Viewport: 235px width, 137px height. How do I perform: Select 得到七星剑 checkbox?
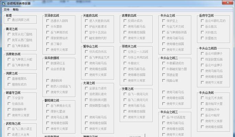point(48,111)
